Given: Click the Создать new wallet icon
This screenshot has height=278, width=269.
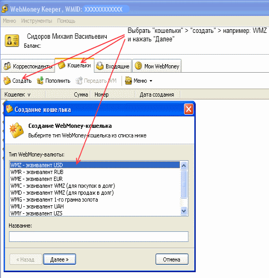Looking at the screenshot, I should click(x=7, y=81).
